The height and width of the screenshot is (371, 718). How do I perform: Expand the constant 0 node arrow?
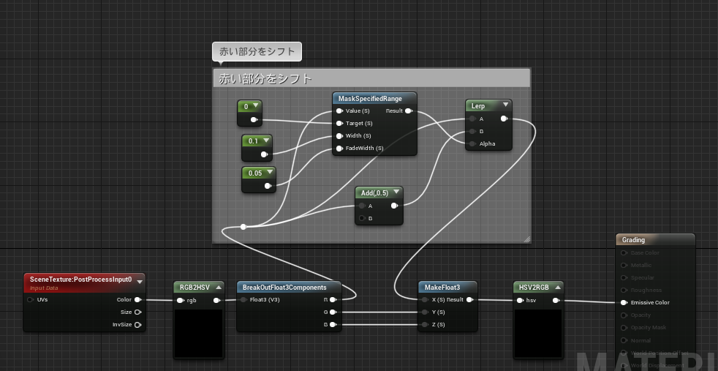click(255, 106)
